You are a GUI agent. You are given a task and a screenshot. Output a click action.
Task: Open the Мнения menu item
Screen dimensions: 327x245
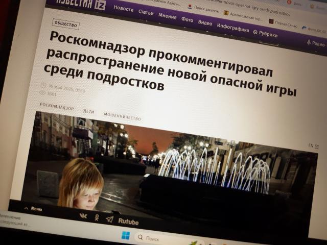click(x=167, y=16)
